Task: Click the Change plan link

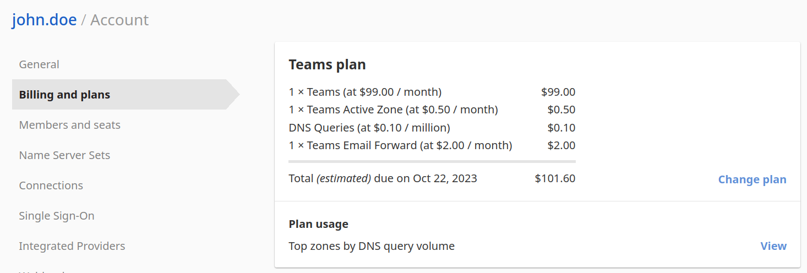Action: pos(752,179)
